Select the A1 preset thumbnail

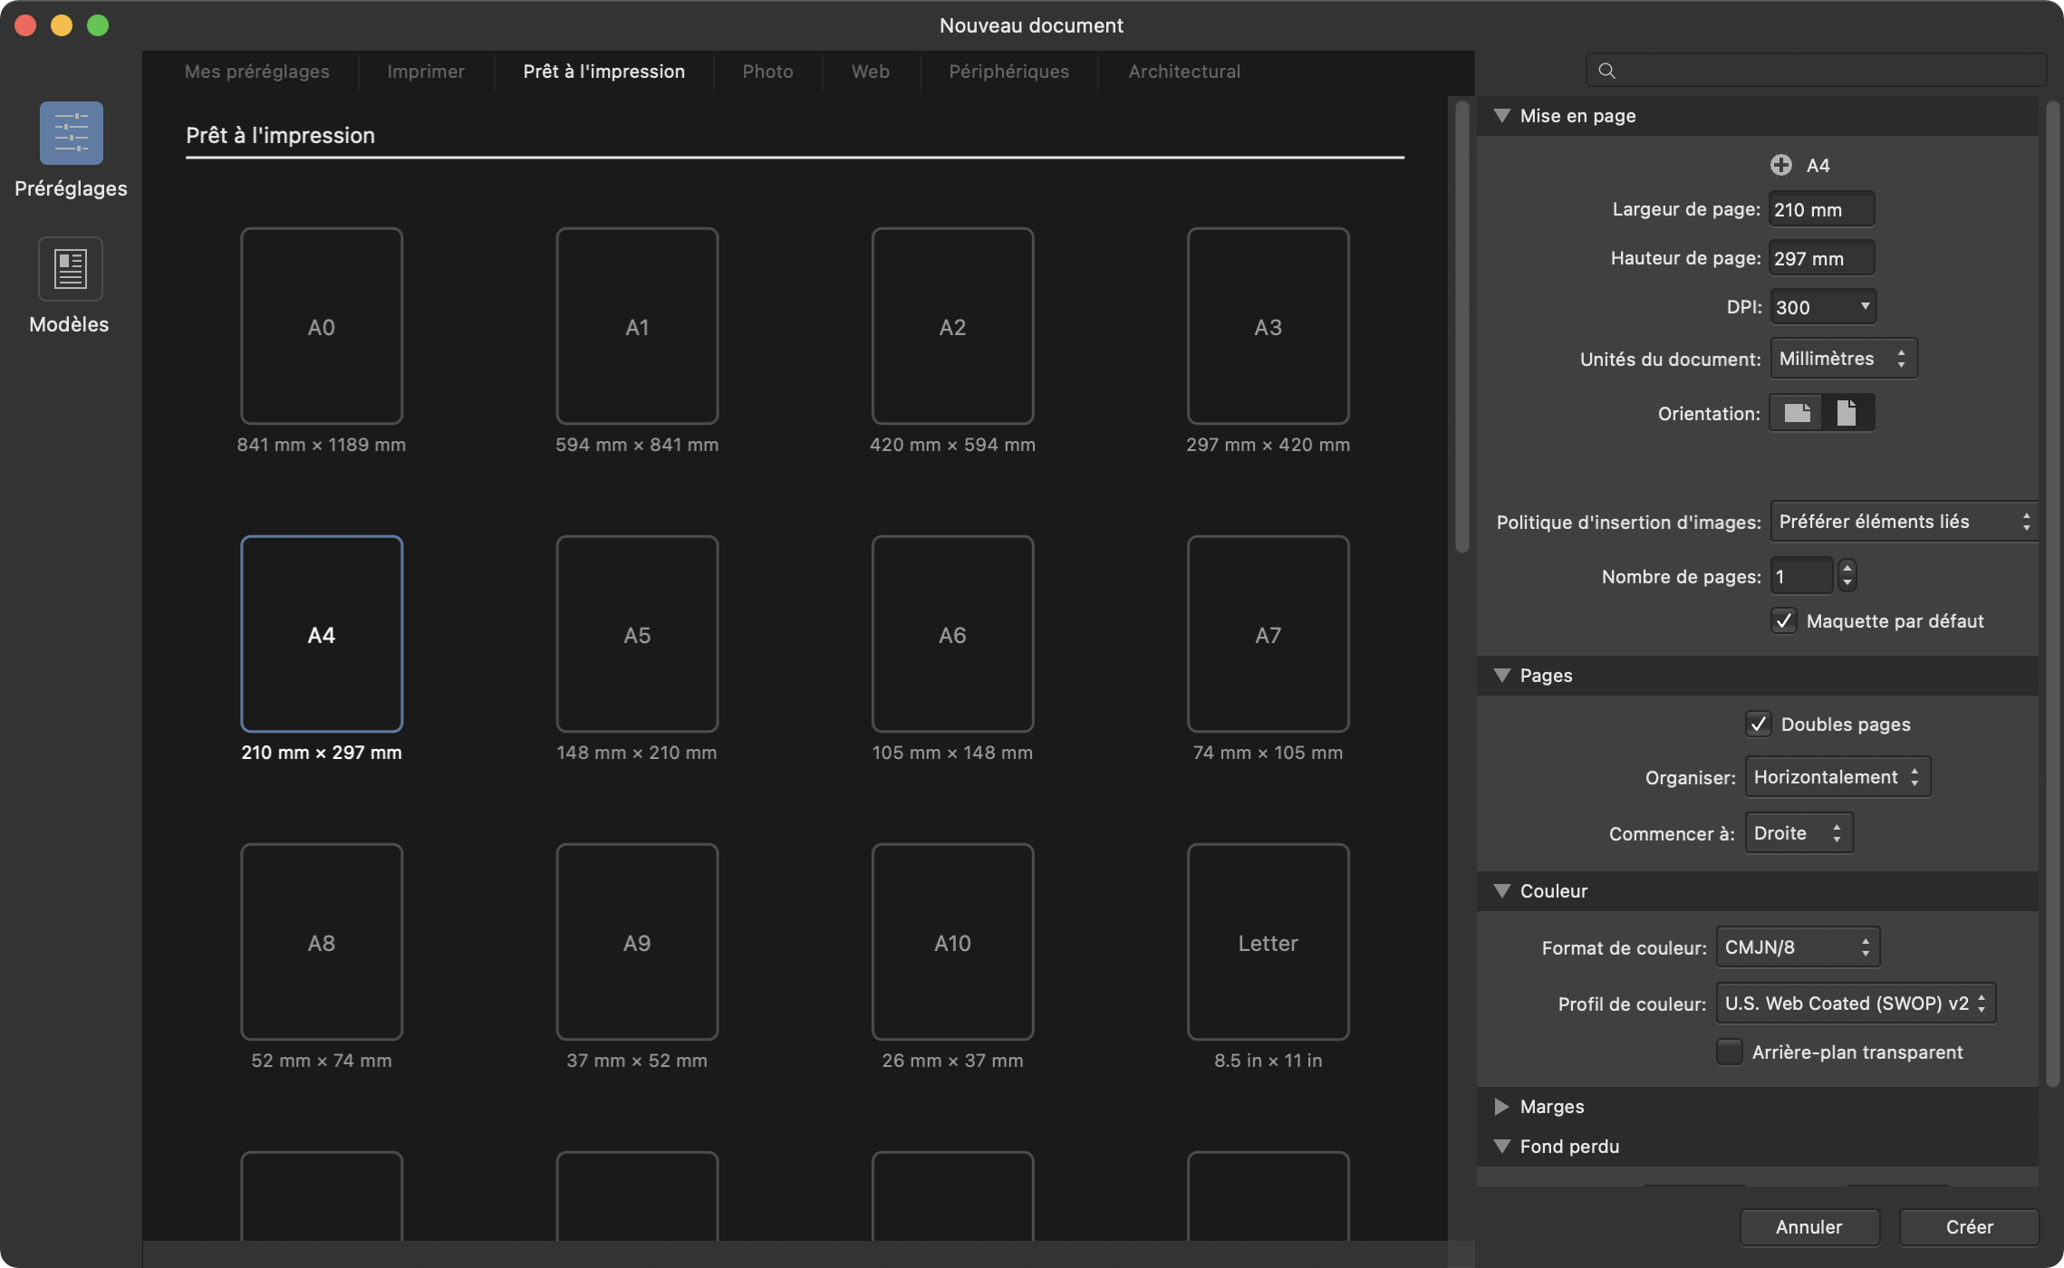point(637,326)
